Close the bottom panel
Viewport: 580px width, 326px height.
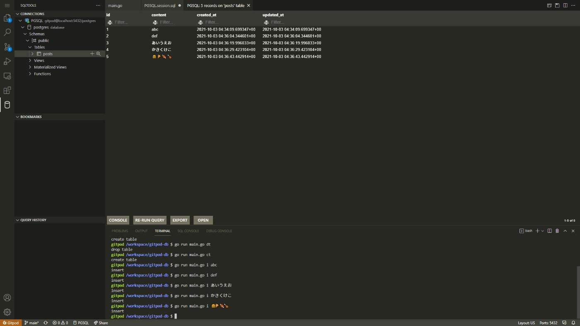[573, 231]
